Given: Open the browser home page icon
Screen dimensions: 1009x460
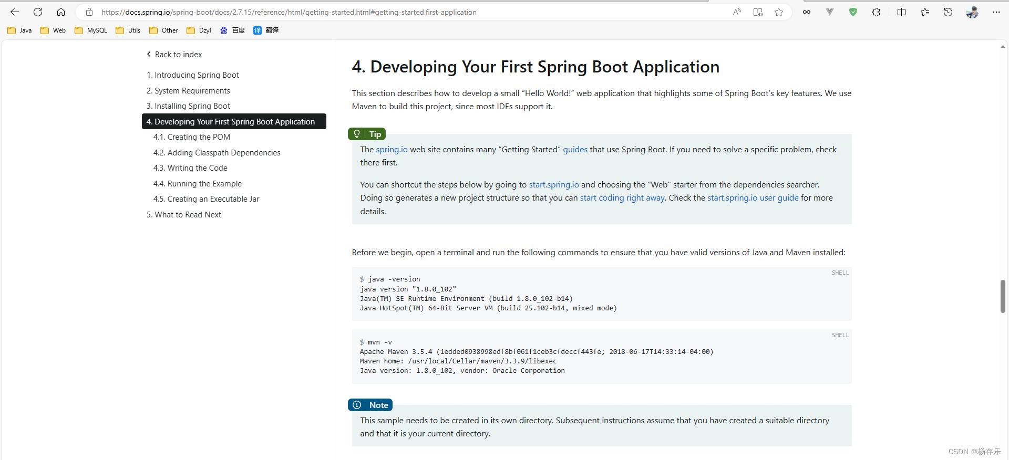Looking at the screenshot, I should [x=61, y=12].
